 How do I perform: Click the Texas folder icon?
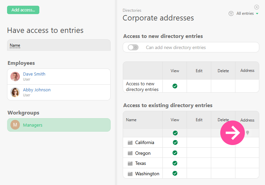click(130, 164)
